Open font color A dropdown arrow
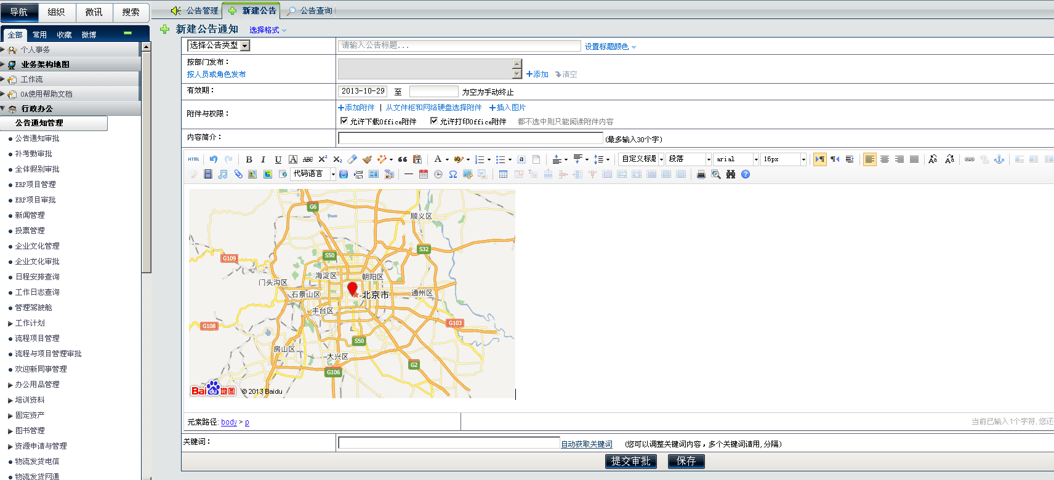The image size is (1054, 480). [446, 159]
